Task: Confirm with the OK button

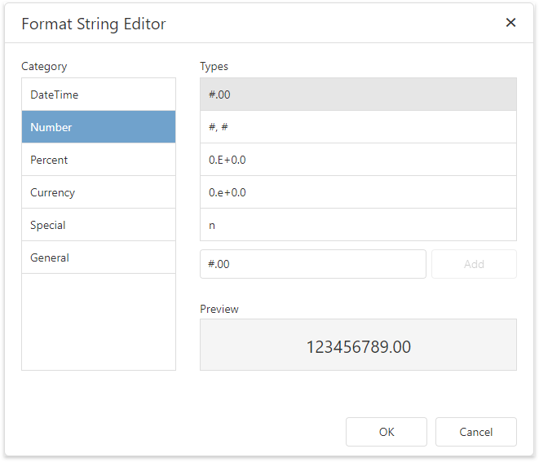Action: tap(386, 432)
